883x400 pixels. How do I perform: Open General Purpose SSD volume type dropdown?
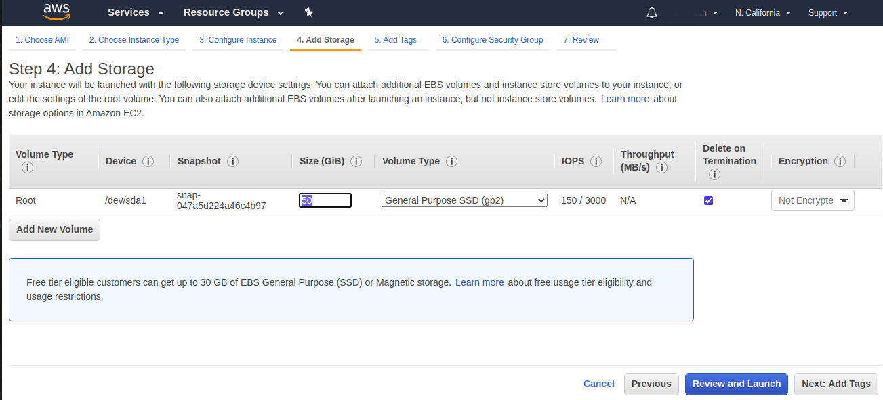click(x=464, y=200)
